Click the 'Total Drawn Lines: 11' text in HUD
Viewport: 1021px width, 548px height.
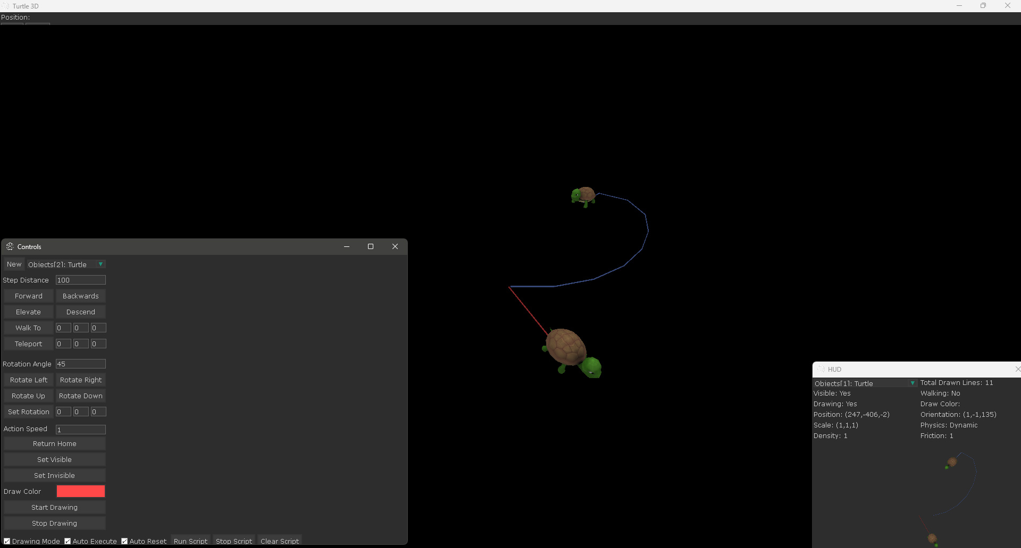[957, 383]
